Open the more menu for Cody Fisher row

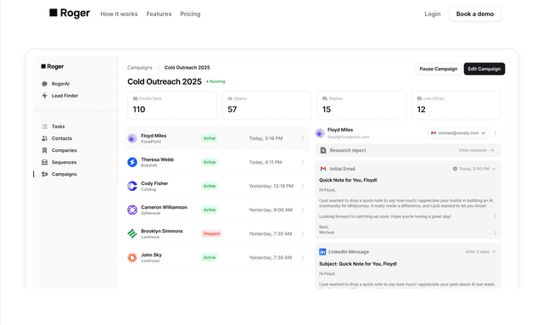click(x=303, y=186)
